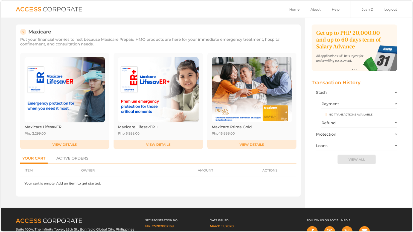Click the footer address 'Suite 1004, The Infinity Tower'
The height and width of the screenshot is (232, 413).
pos(75,229)
